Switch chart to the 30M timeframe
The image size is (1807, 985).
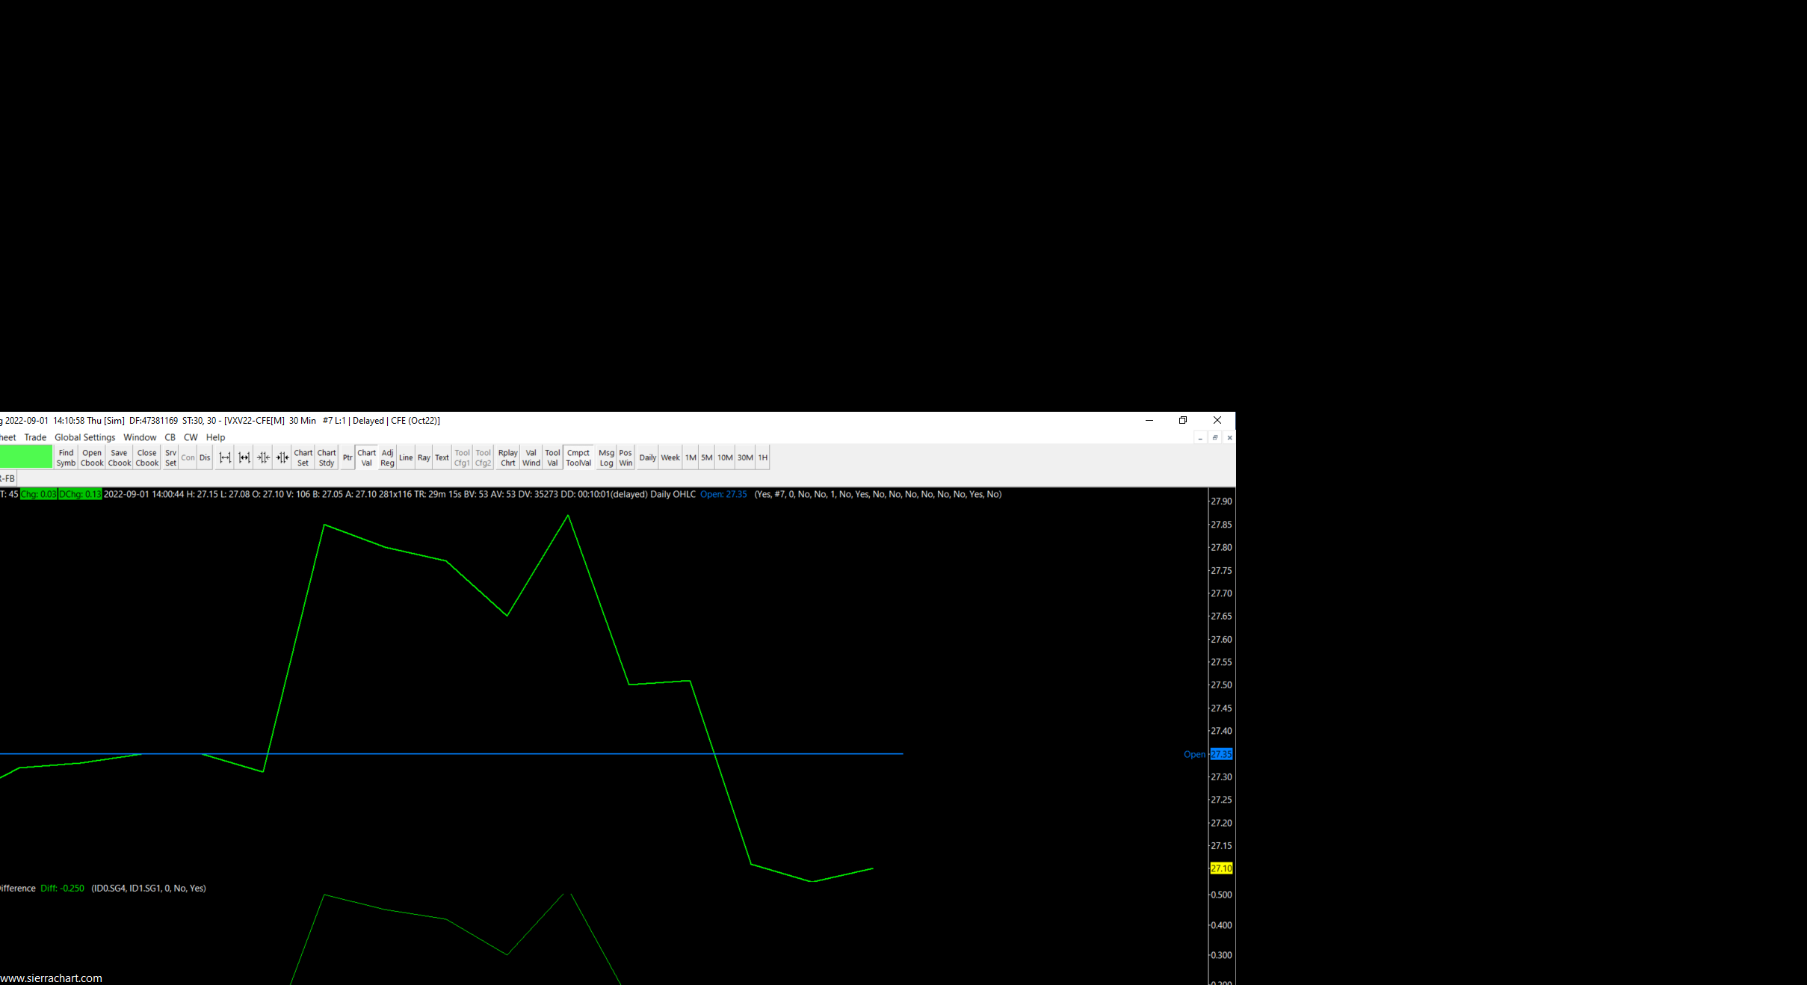745,458
